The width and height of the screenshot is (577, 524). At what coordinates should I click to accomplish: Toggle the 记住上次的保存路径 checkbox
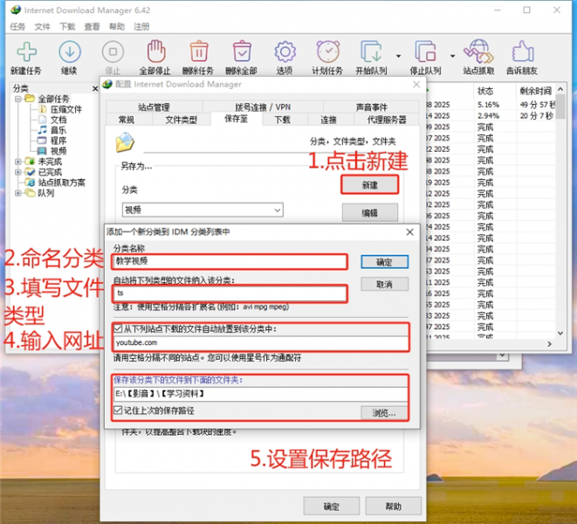pos(118,410)
